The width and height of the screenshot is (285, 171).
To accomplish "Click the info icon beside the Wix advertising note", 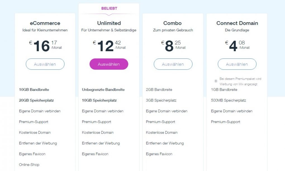I will 216,81.
